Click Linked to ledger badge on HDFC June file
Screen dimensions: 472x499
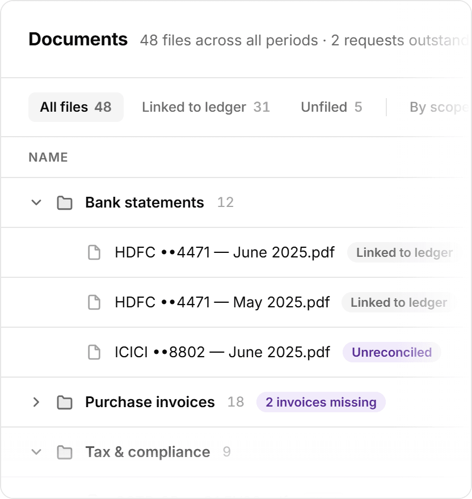pos(404,252)
